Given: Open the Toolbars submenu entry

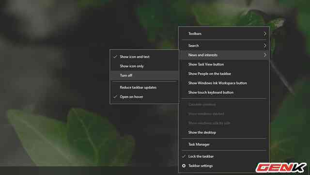Looking at the screenshot, I should point(224,33).
